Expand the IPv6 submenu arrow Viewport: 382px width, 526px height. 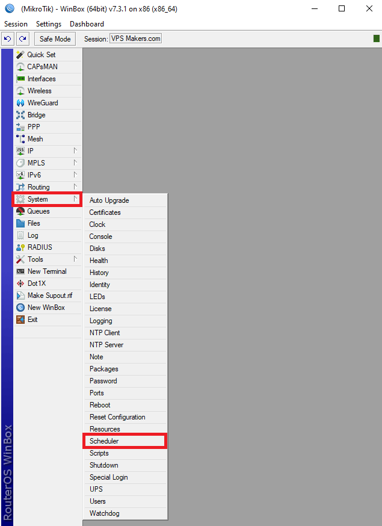coord(75,175)
